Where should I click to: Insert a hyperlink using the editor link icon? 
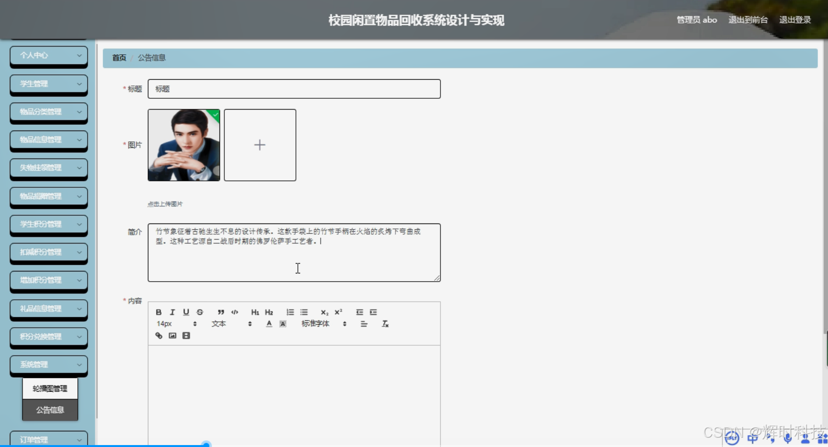(158, 335)
